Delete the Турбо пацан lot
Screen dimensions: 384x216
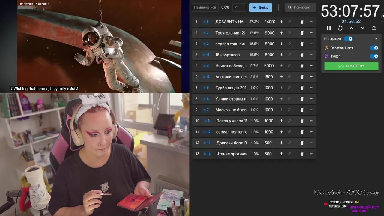click(302, 88)
